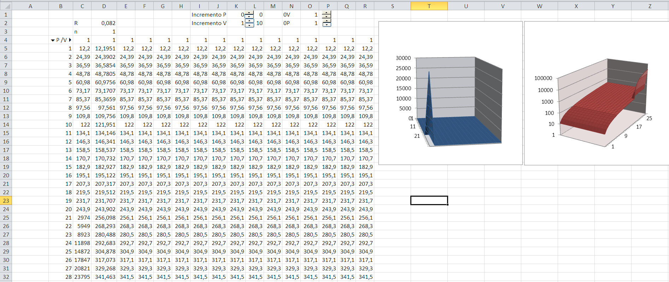Viewport: 669px width, 282px height.
Task: Click the R label cell
Action: pyautogui.click(x=82, y=23)
